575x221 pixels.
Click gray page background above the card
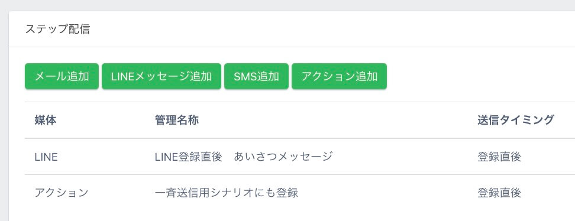(287, 5)
